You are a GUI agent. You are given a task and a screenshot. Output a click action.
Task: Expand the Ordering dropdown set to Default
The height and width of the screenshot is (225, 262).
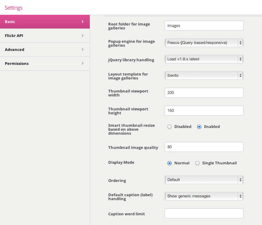pos(204,180)
